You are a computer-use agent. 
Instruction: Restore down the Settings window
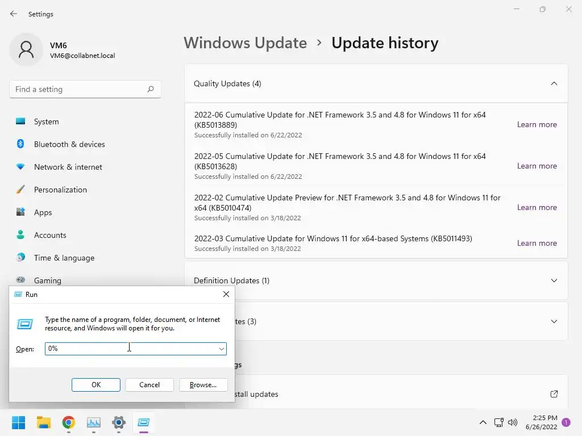click(543, 9)
